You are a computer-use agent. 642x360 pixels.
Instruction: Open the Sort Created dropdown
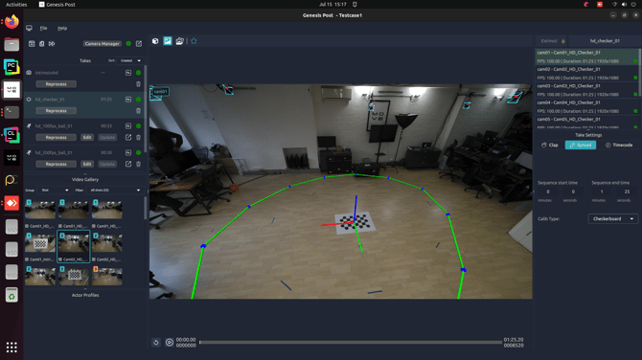pyautogui.click(x=130, y=60)
